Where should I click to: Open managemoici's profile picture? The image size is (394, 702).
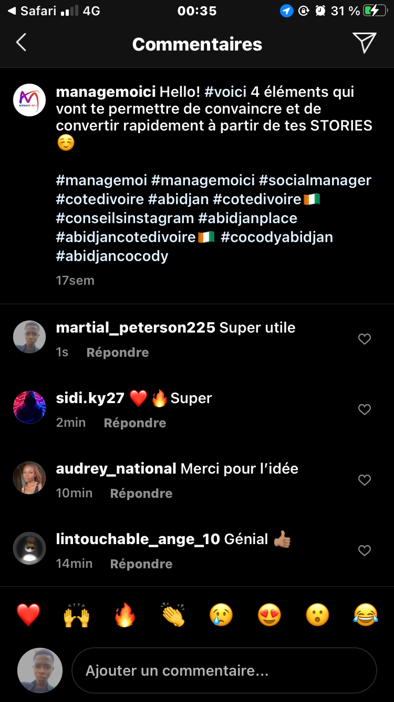(29, 100)
